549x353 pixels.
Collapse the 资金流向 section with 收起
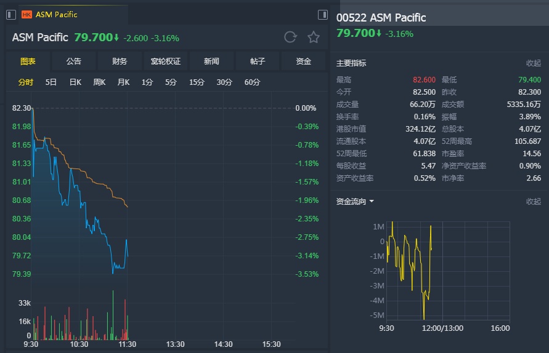533,202
